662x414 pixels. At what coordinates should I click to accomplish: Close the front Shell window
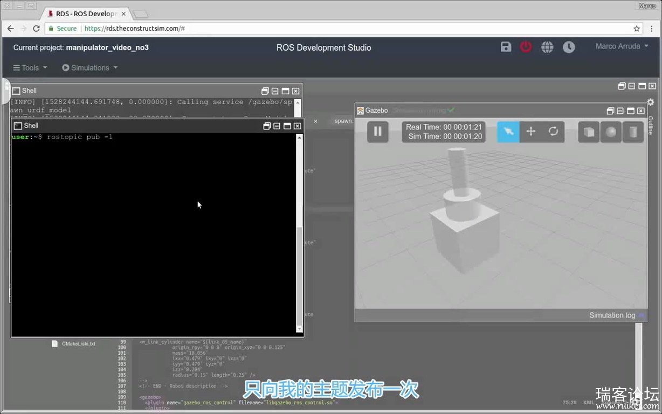pos(297,126)
